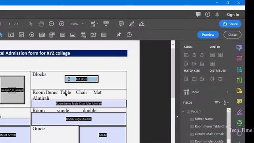This screenshot has height=143, width=254.
Task: Open Comment tool in right sidebar
Action: (239, 102)
